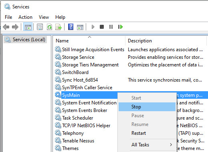The height and width of the screenshot is (152, 208).
Task: Click gear icon beside SysMain
Action: [58, 95]
